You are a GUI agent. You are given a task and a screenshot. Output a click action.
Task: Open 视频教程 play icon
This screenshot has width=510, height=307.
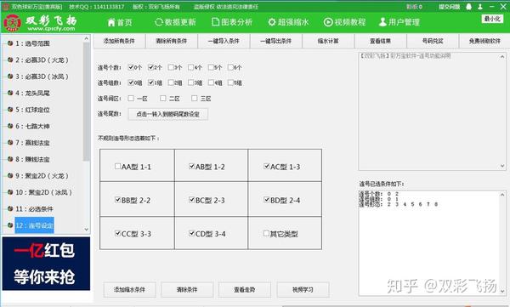(x=328, y=22)
